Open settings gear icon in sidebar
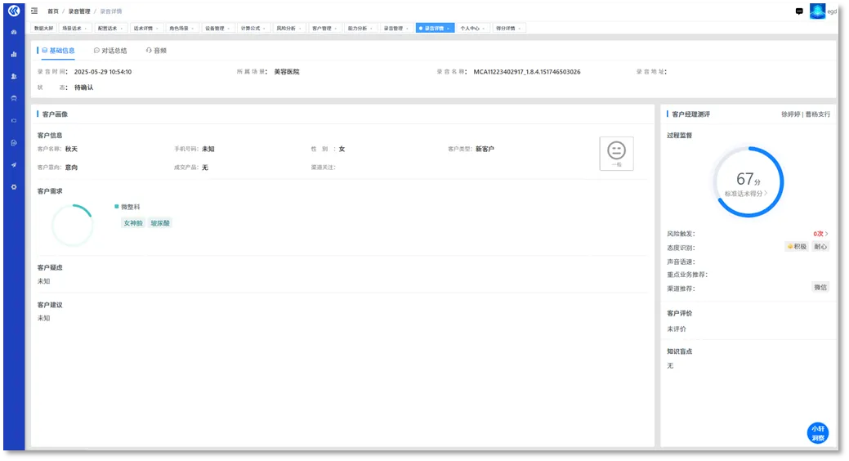This screenshot has height=461, width=849. [x=13, y=186]
